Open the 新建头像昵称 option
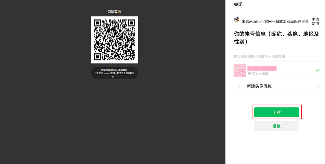 259,86
